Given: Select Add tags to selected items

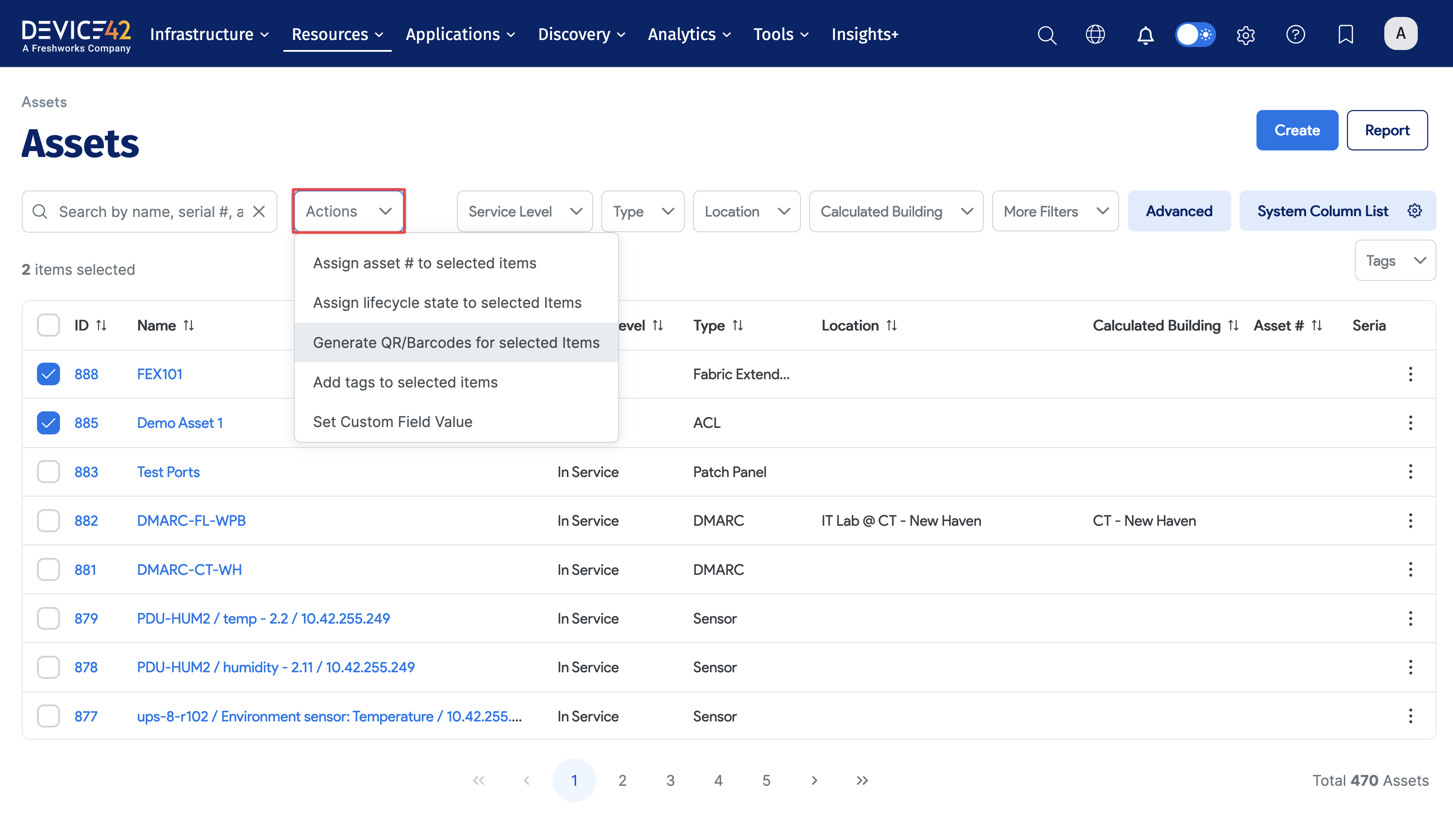Looking at the screenshot, I should pos(405,382).
